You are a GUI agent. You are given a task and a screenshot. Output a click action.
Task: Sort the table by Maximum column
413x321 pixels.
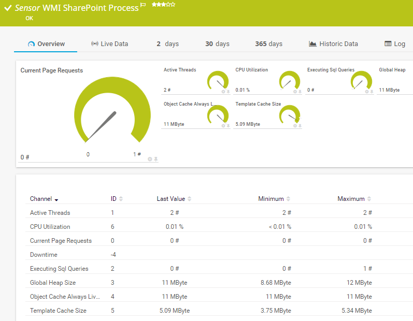368,199
